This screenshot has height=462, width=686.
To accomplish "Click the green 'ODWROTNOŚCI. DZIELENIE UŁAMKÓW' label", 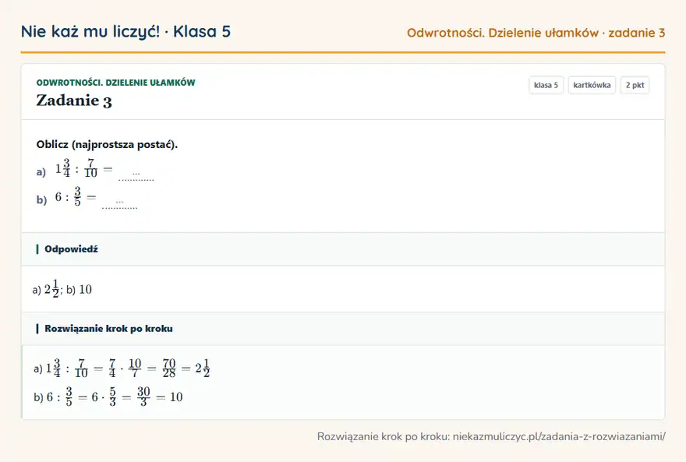I will pyautogui.click(x=115, y=83).
